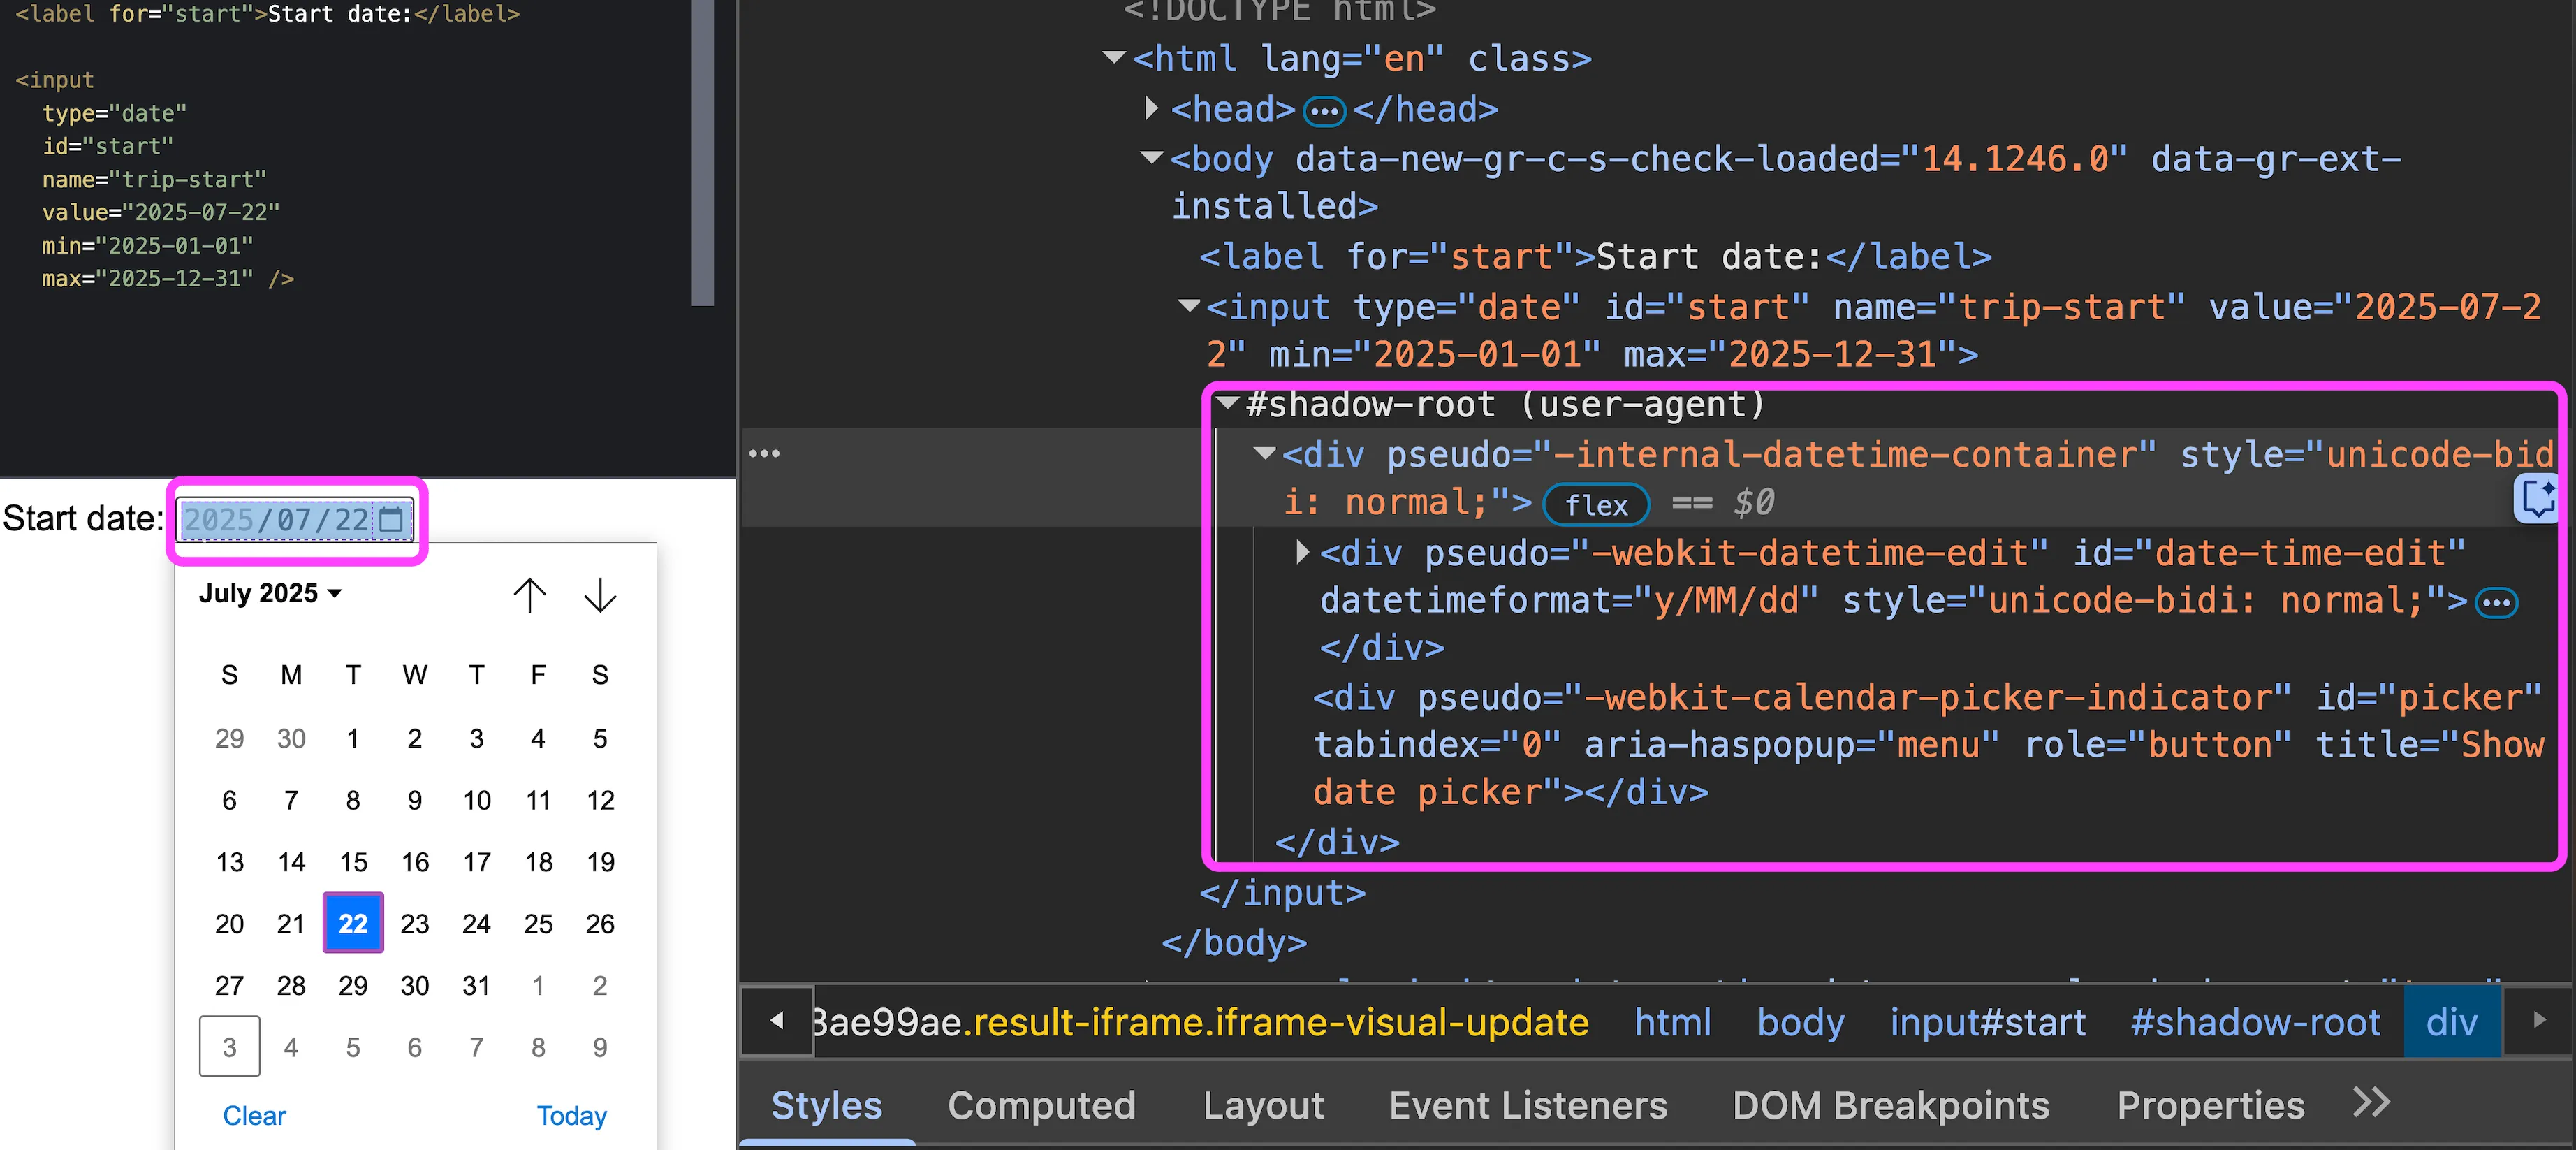Select July 15 in the calendar
This screenshot has height=1150, width=2576.
click(x=353, y=862)
